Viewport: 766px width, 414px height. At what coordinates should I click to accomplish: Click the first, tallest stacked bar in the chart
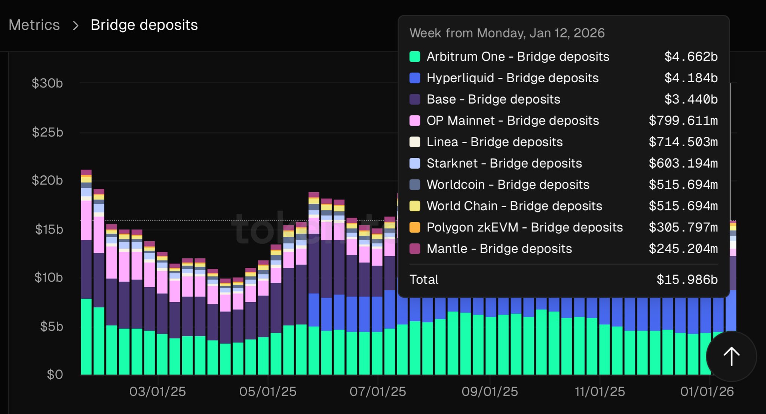coord(86,273)
